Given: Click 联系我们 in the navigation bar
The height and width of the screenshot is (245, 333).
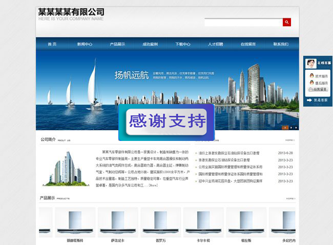Looking at the screenshot, I should (x=281, y=44).
